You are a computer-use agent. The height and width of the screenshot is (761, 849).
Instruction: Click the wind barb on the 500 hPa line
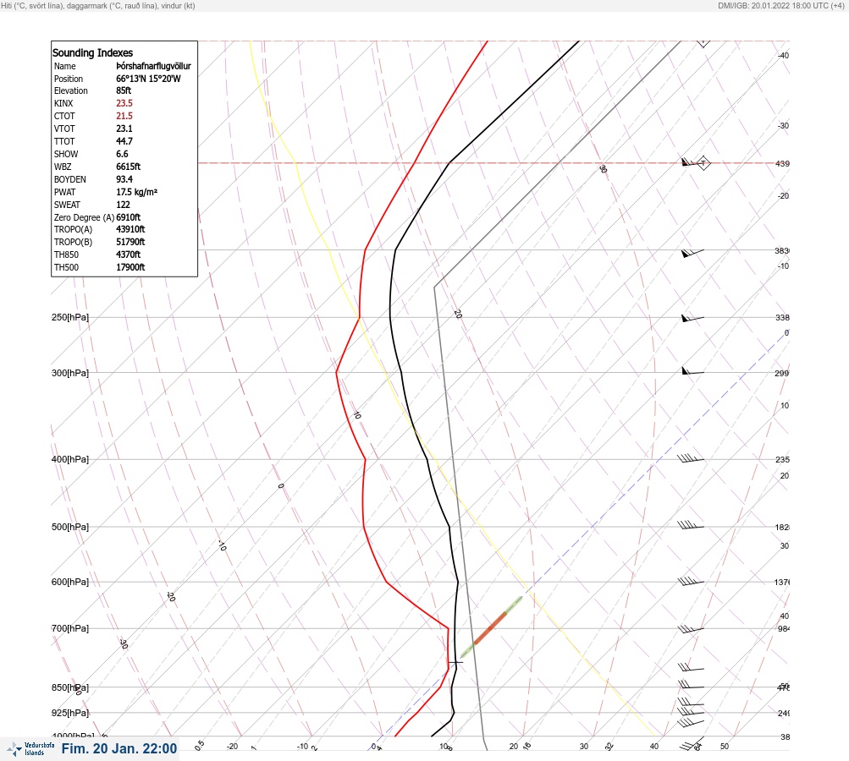tap(691, 525)
